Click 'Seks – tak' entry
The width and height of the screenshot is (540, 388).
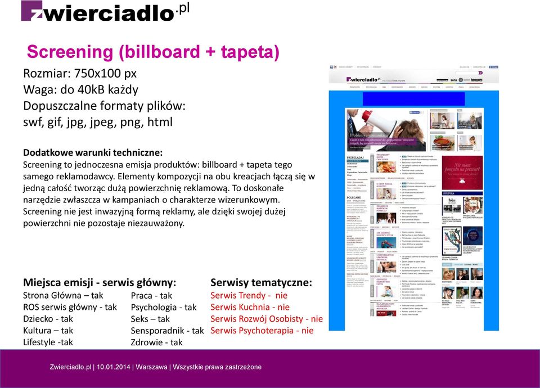[150, 319]
